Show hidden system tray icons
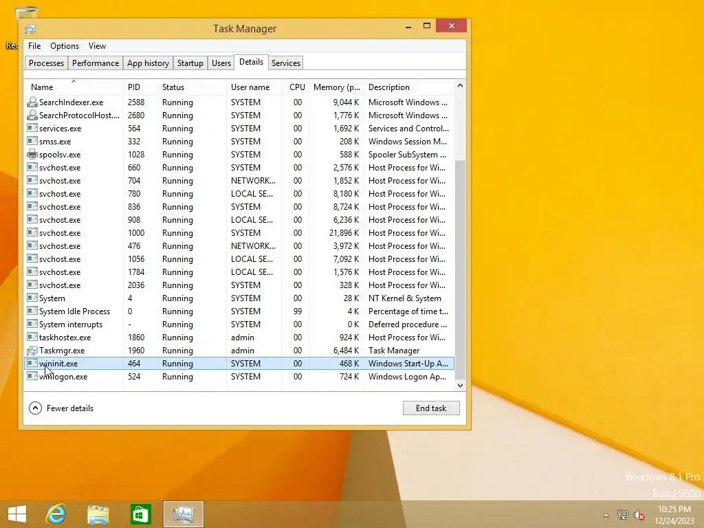The width and height of the screenshot is (704, 528). coord(606,515)
